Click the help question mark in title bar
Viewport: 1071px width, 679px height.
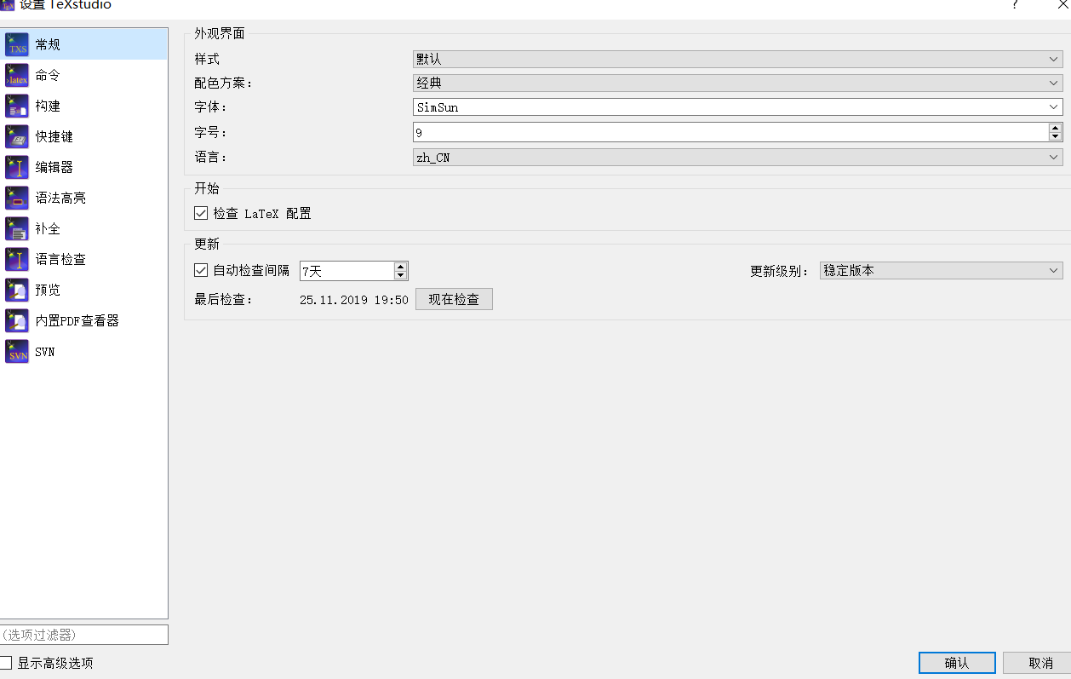[x=1015, y=4]
